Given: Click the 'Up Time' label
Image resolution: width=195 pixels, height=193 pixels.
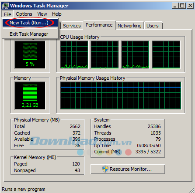Looking at the screenshot, I should point(102,146).
